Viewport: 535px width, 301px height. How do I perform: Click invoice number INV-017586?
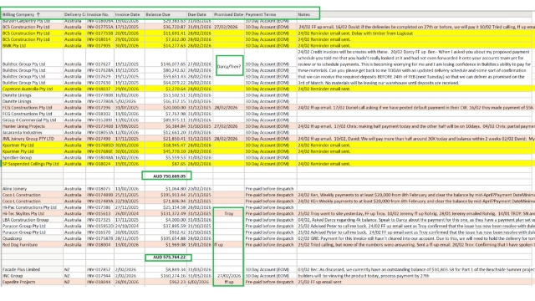coord(99,207)
